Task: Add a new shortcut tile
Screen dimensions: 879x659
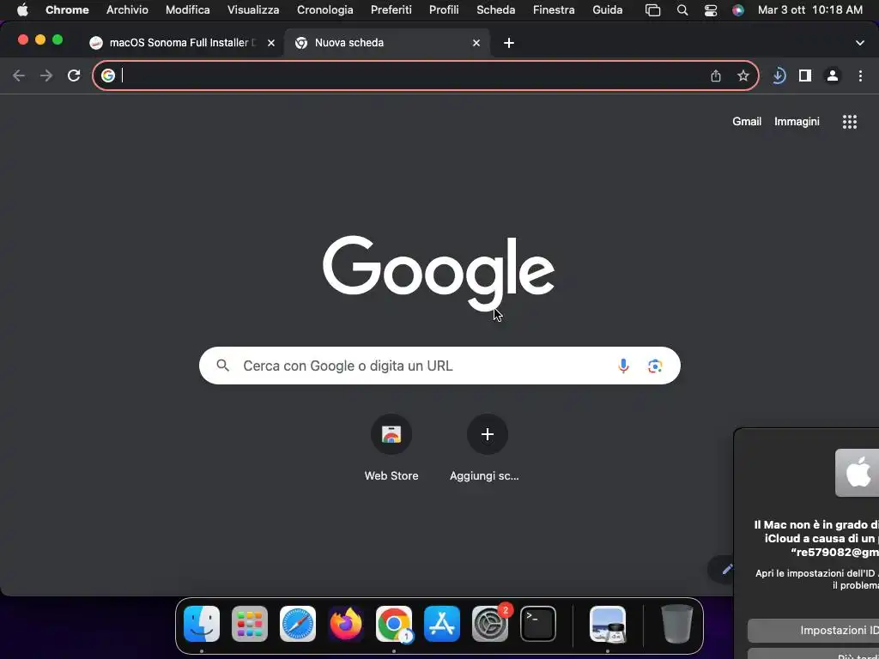Action: tap(487, 448)
